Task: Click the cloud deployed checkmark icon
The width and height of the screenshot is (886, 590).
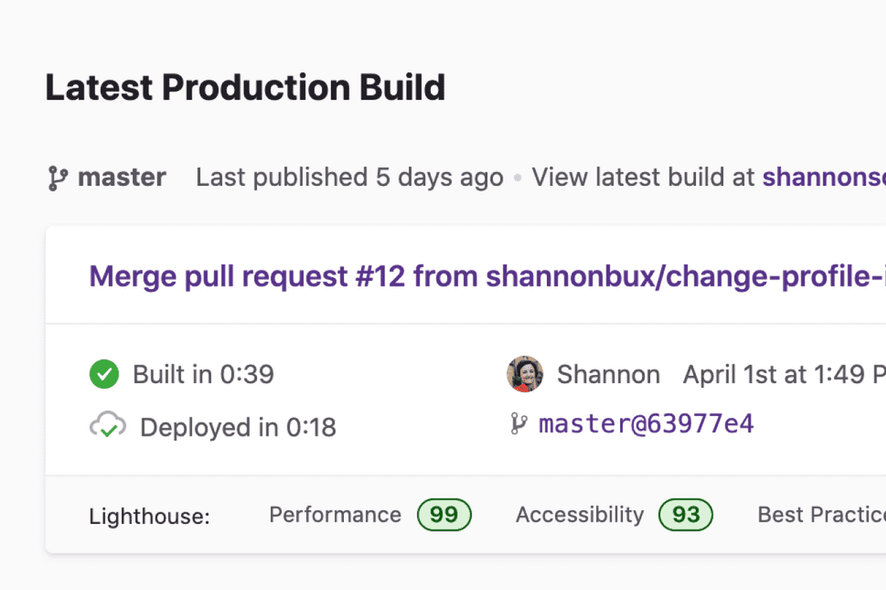Action: pyautogui.click(x=108, y=426)
